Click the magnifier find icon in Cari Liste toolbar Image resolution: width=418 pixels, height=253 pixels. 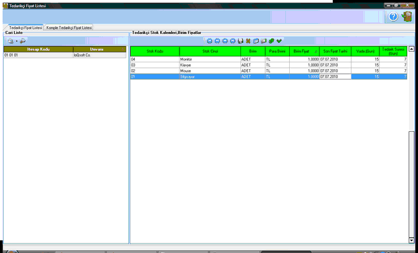pos(22,41)
